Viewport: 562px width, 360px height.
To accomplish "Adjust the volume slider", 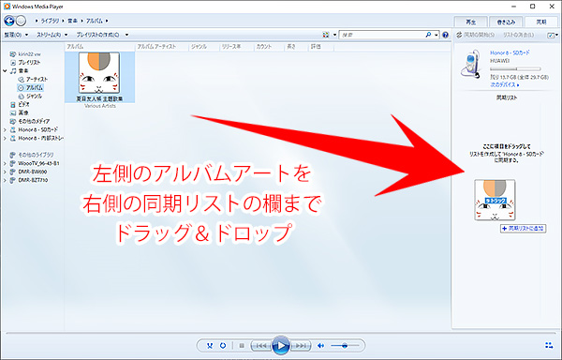I will [x=344, y=346].
